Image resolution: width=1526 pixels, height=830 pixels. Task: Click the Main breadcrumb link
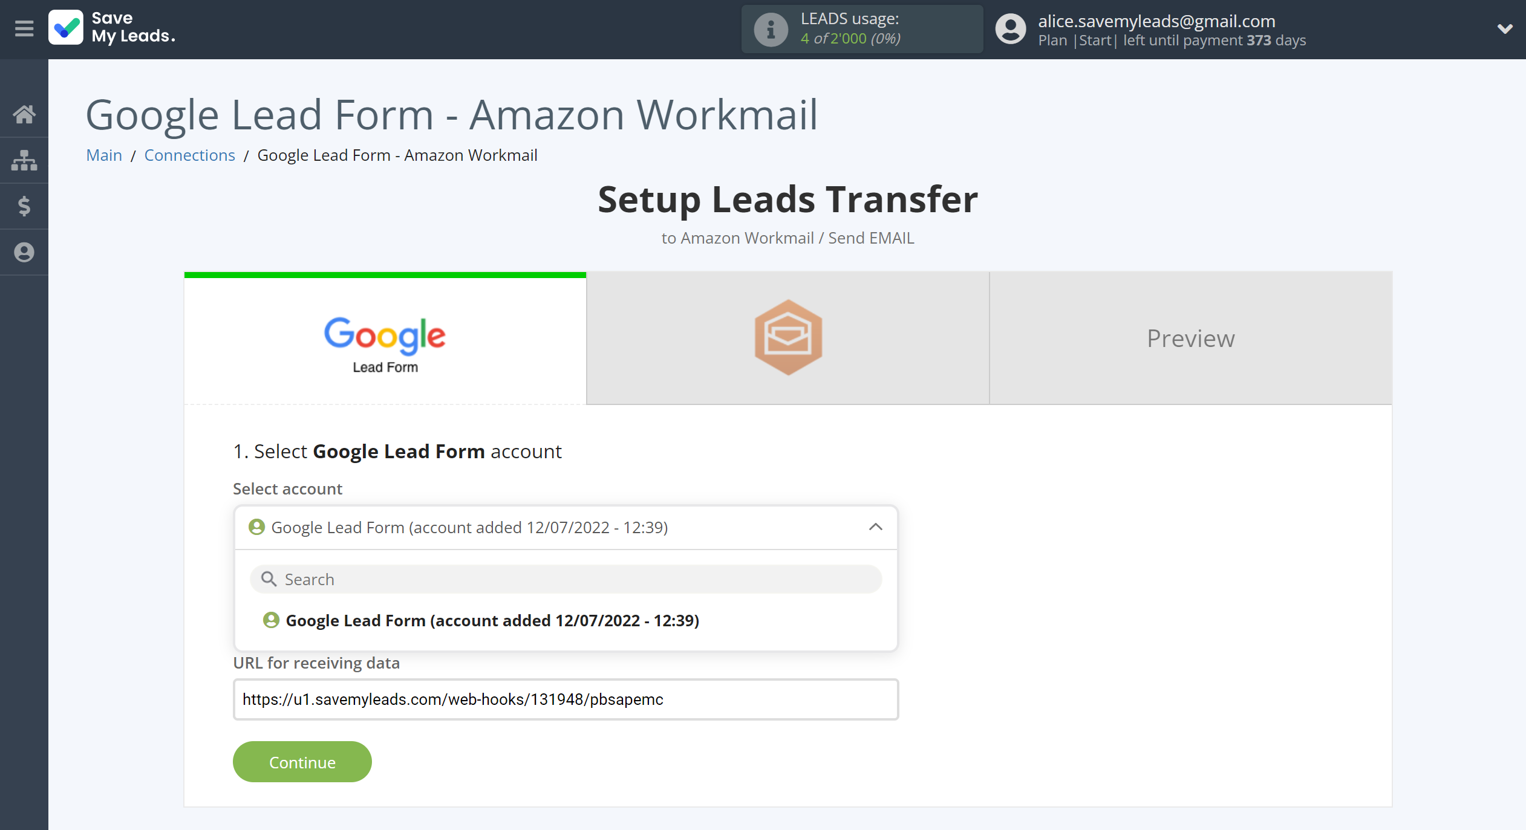tap(104, 154)
